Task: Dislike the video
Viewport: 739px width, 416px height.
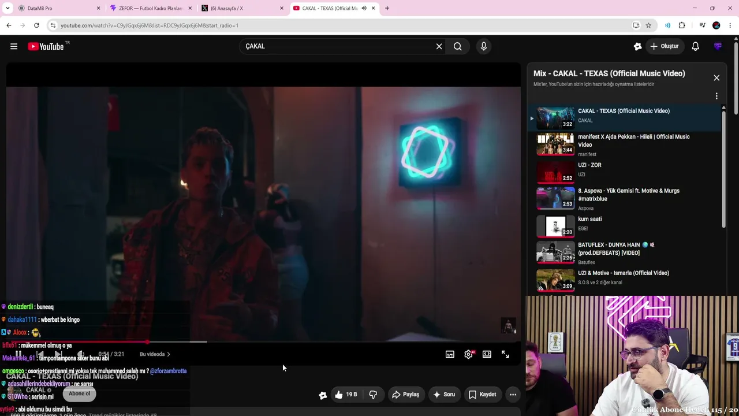Action: [373, 395]
